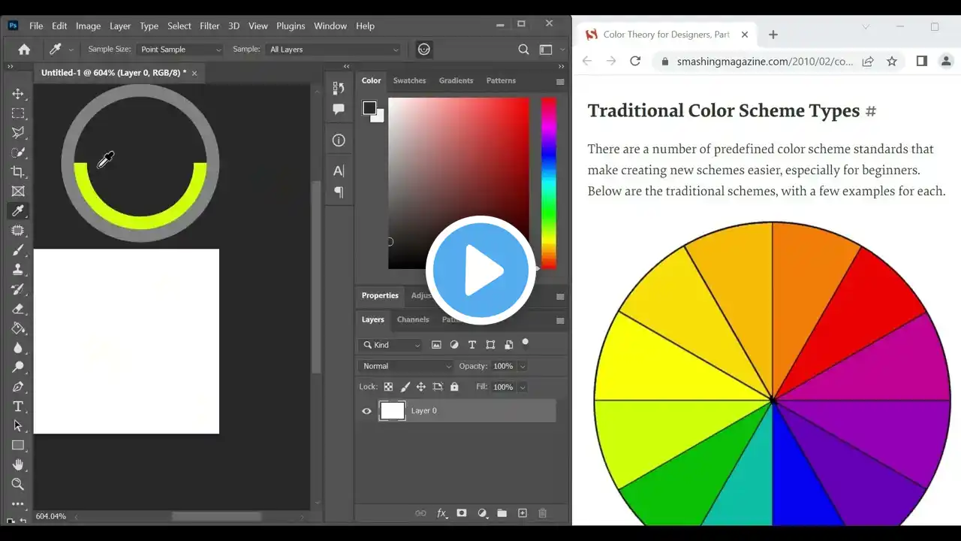Viewport: 961px width, 541px height.
Task: Click the browser Reload button
Action: [635, 62]
